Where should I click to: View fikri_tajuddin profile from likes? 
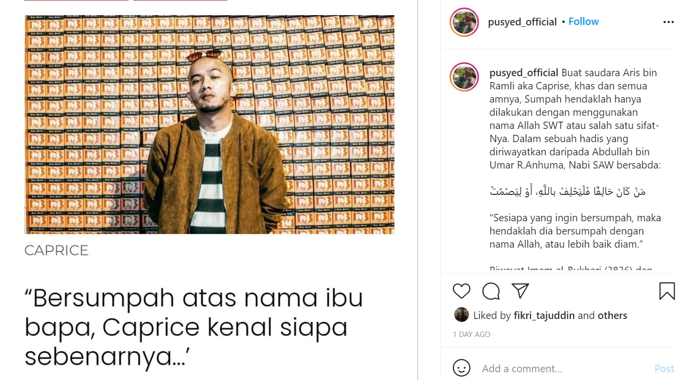(x=544, y=316)
